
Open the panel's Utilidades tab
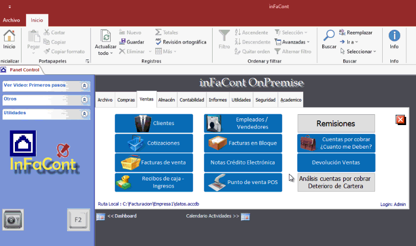coord(241,100)
